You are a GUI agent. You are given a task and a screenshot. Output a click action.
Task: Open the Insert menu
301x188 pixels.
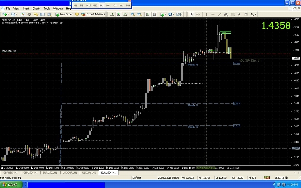(x=26, y=9)
